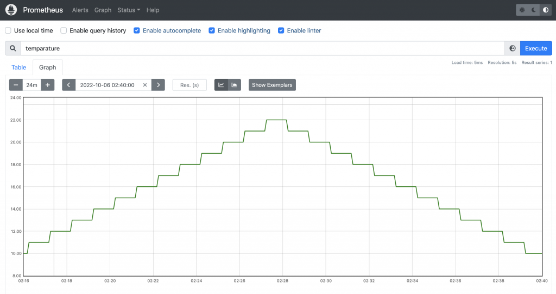This screenshot has width=556, height=294.
Task: Go to next time window chevron
Action: 158,85
